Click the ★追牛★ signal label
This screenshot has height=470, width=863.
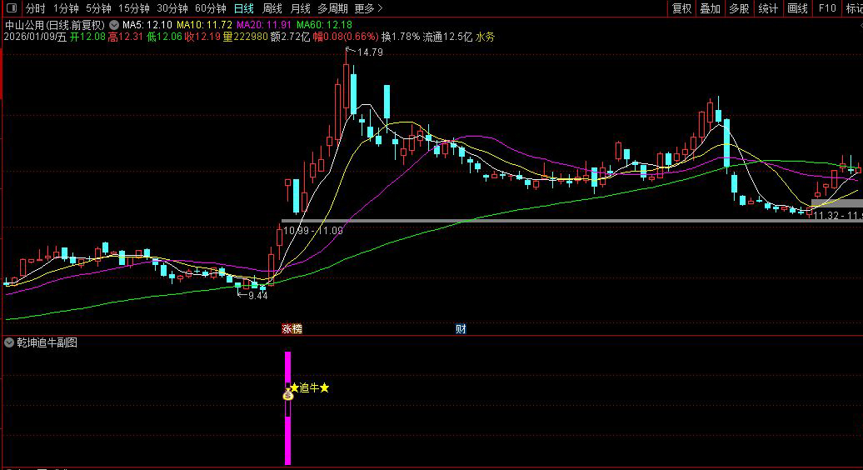click(x=310, y=388)
